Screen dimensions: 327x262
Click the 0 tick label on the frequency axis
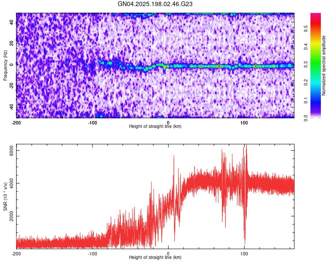(11, 65)
